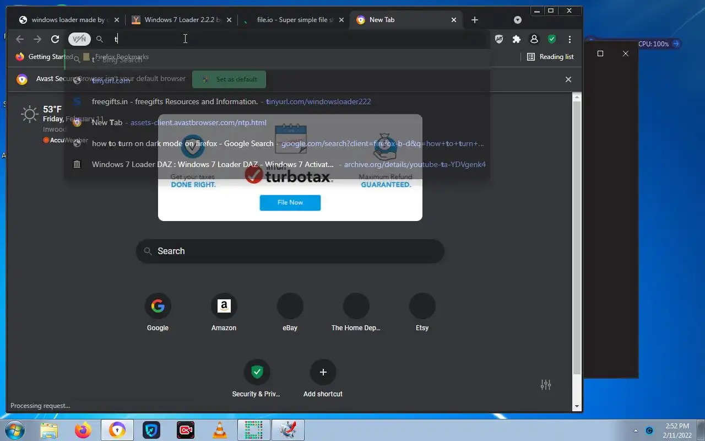Image resolution: width=705 pixels, height=441 pixels.
Task: Close the file.io tab
Action: 341,20
